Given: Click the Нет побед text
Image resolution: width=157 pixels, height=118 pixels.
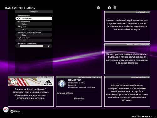Looking at the screenshot, I should [x=79, y=99].
